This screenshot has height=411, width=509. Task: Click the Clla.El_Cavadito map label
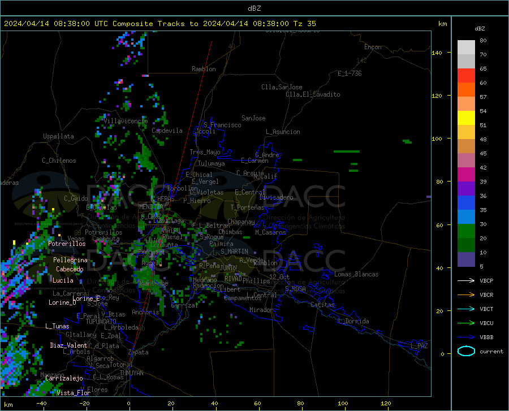coord(313,94)
